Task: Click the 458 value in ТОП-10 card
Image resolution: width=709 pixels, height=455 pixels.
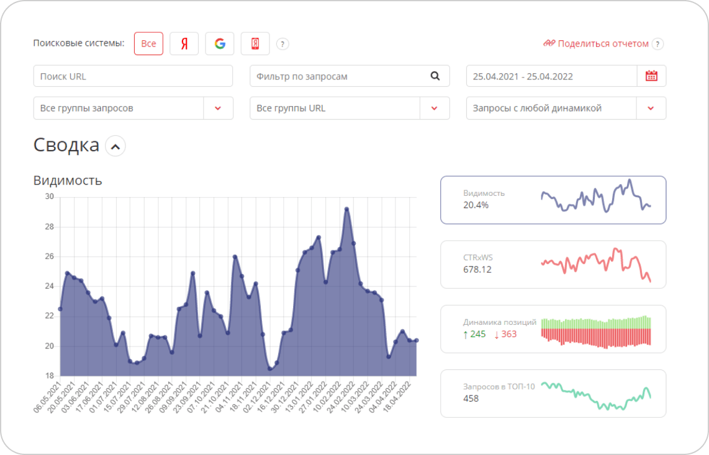Action: click(471, 399)
